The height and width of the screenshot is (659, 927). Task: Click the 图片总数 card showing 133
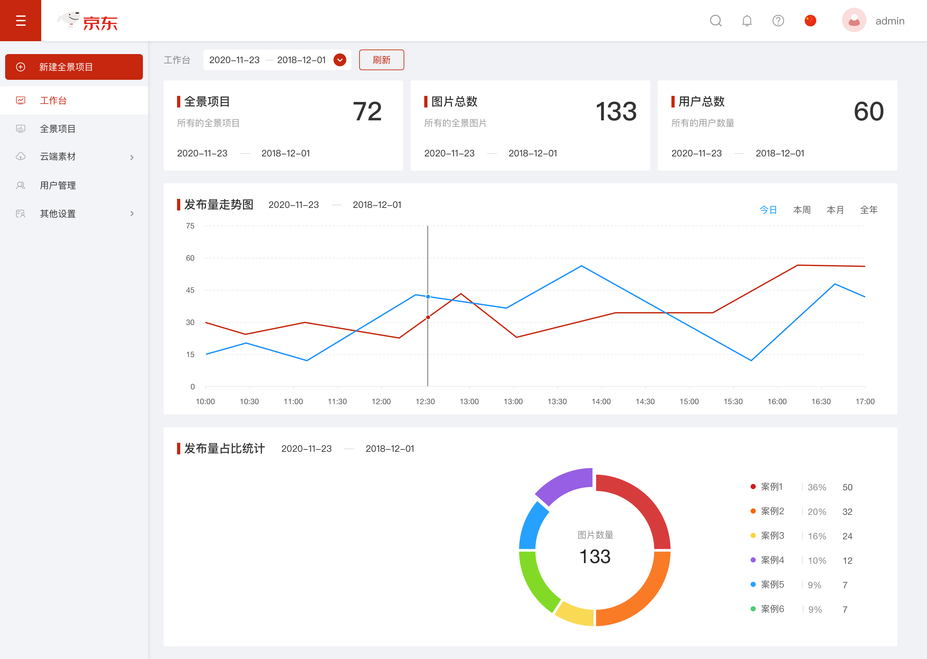[530, 125]
